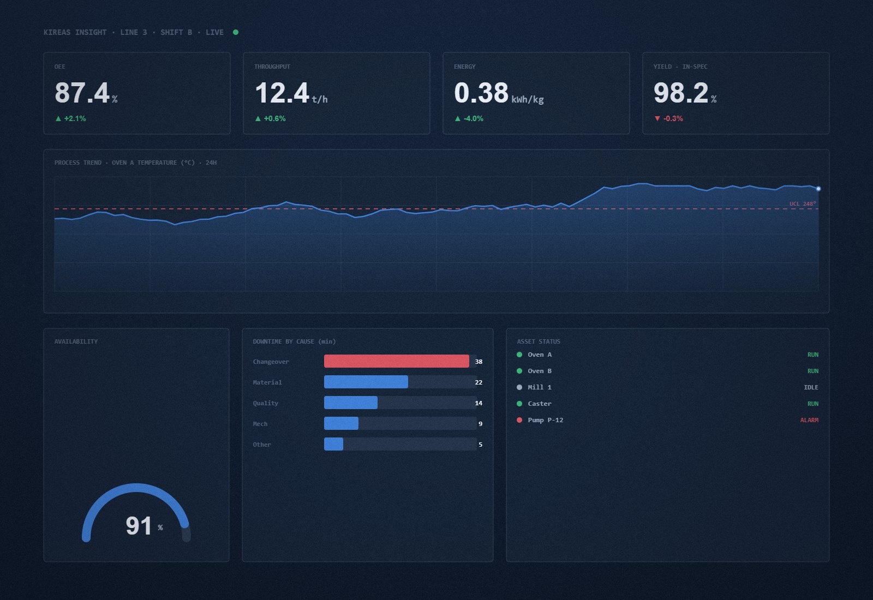The width and height of the screenshot is (873, 600).
Task: Click the UCL 248° limit label
Action: (803, 204)
